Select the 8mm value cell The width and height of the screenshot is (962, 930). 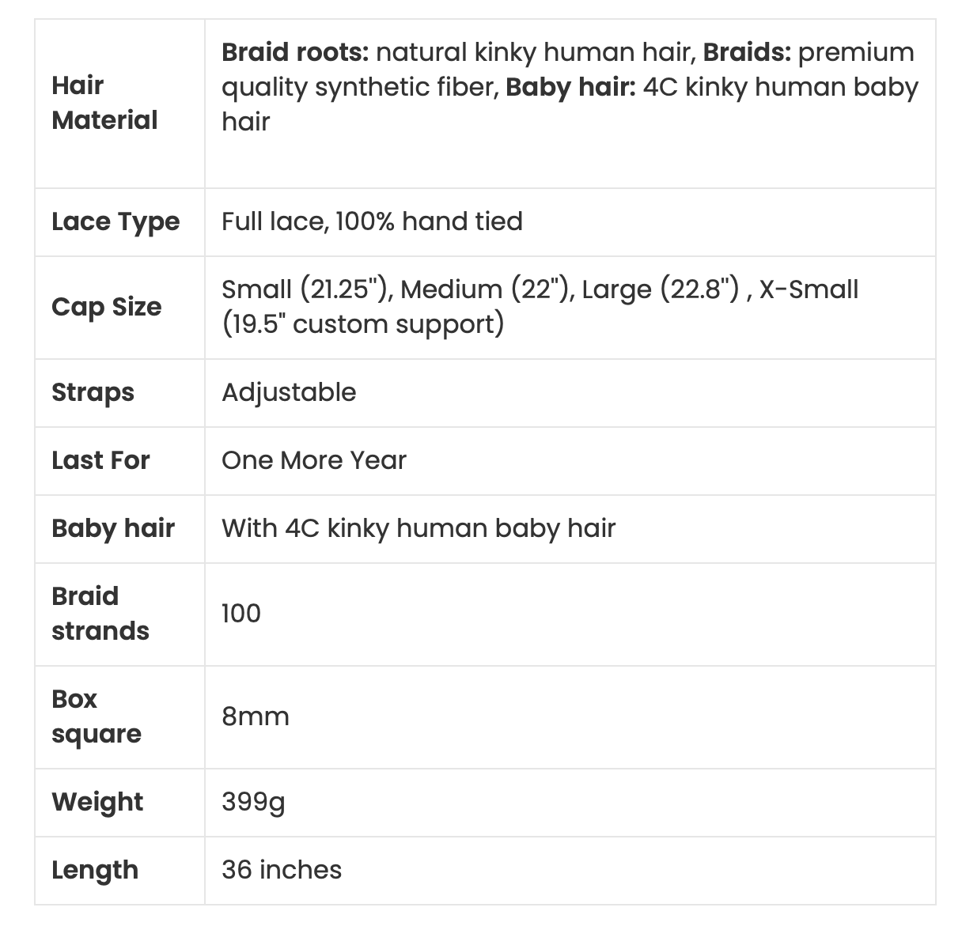tap(255, 716)
